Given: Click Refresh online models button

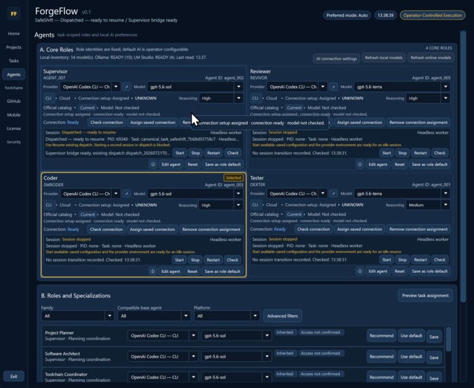Looking at the screenshot, I should coord(431,58).
